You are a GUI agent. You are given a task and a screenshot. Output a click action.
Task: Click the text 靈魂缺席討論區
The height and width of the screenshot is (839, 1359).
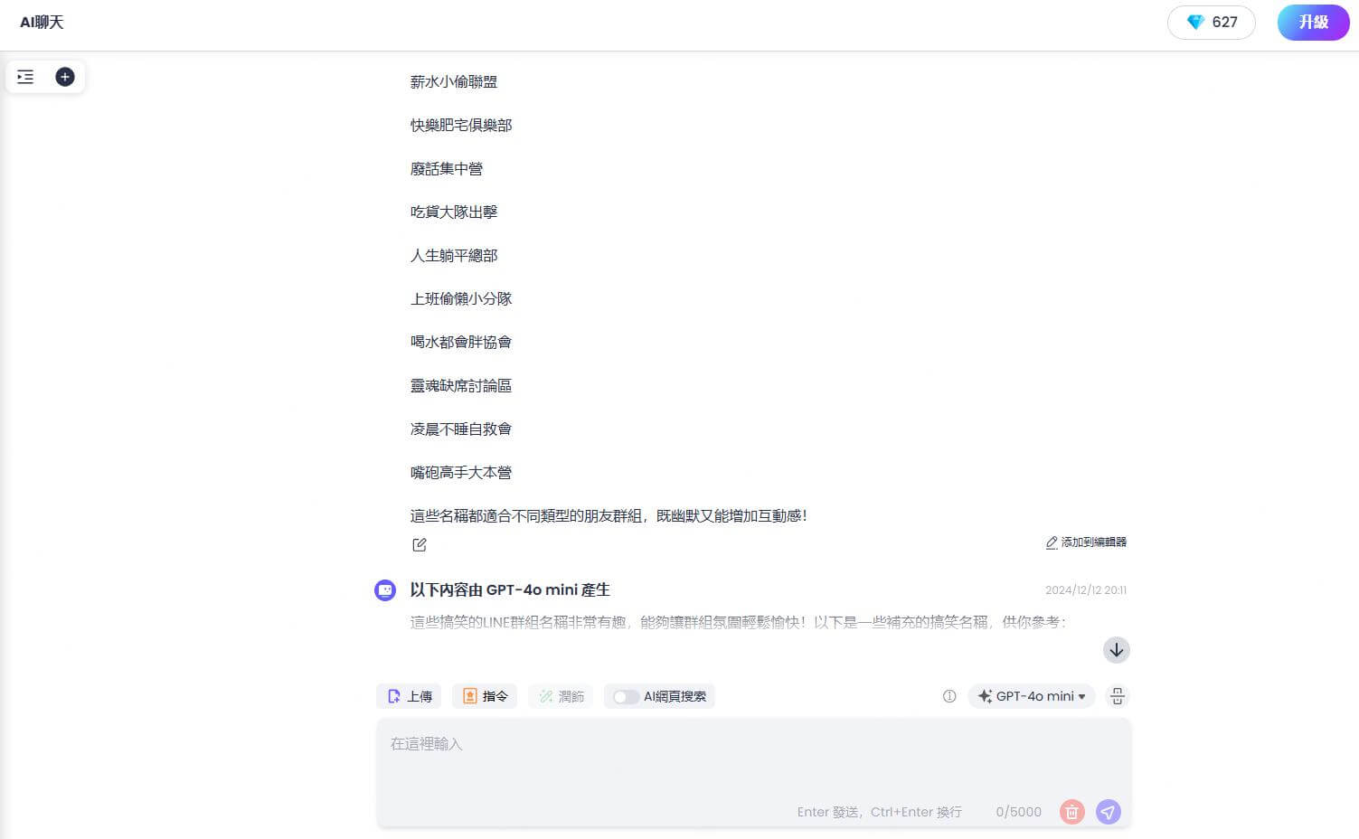461,386
